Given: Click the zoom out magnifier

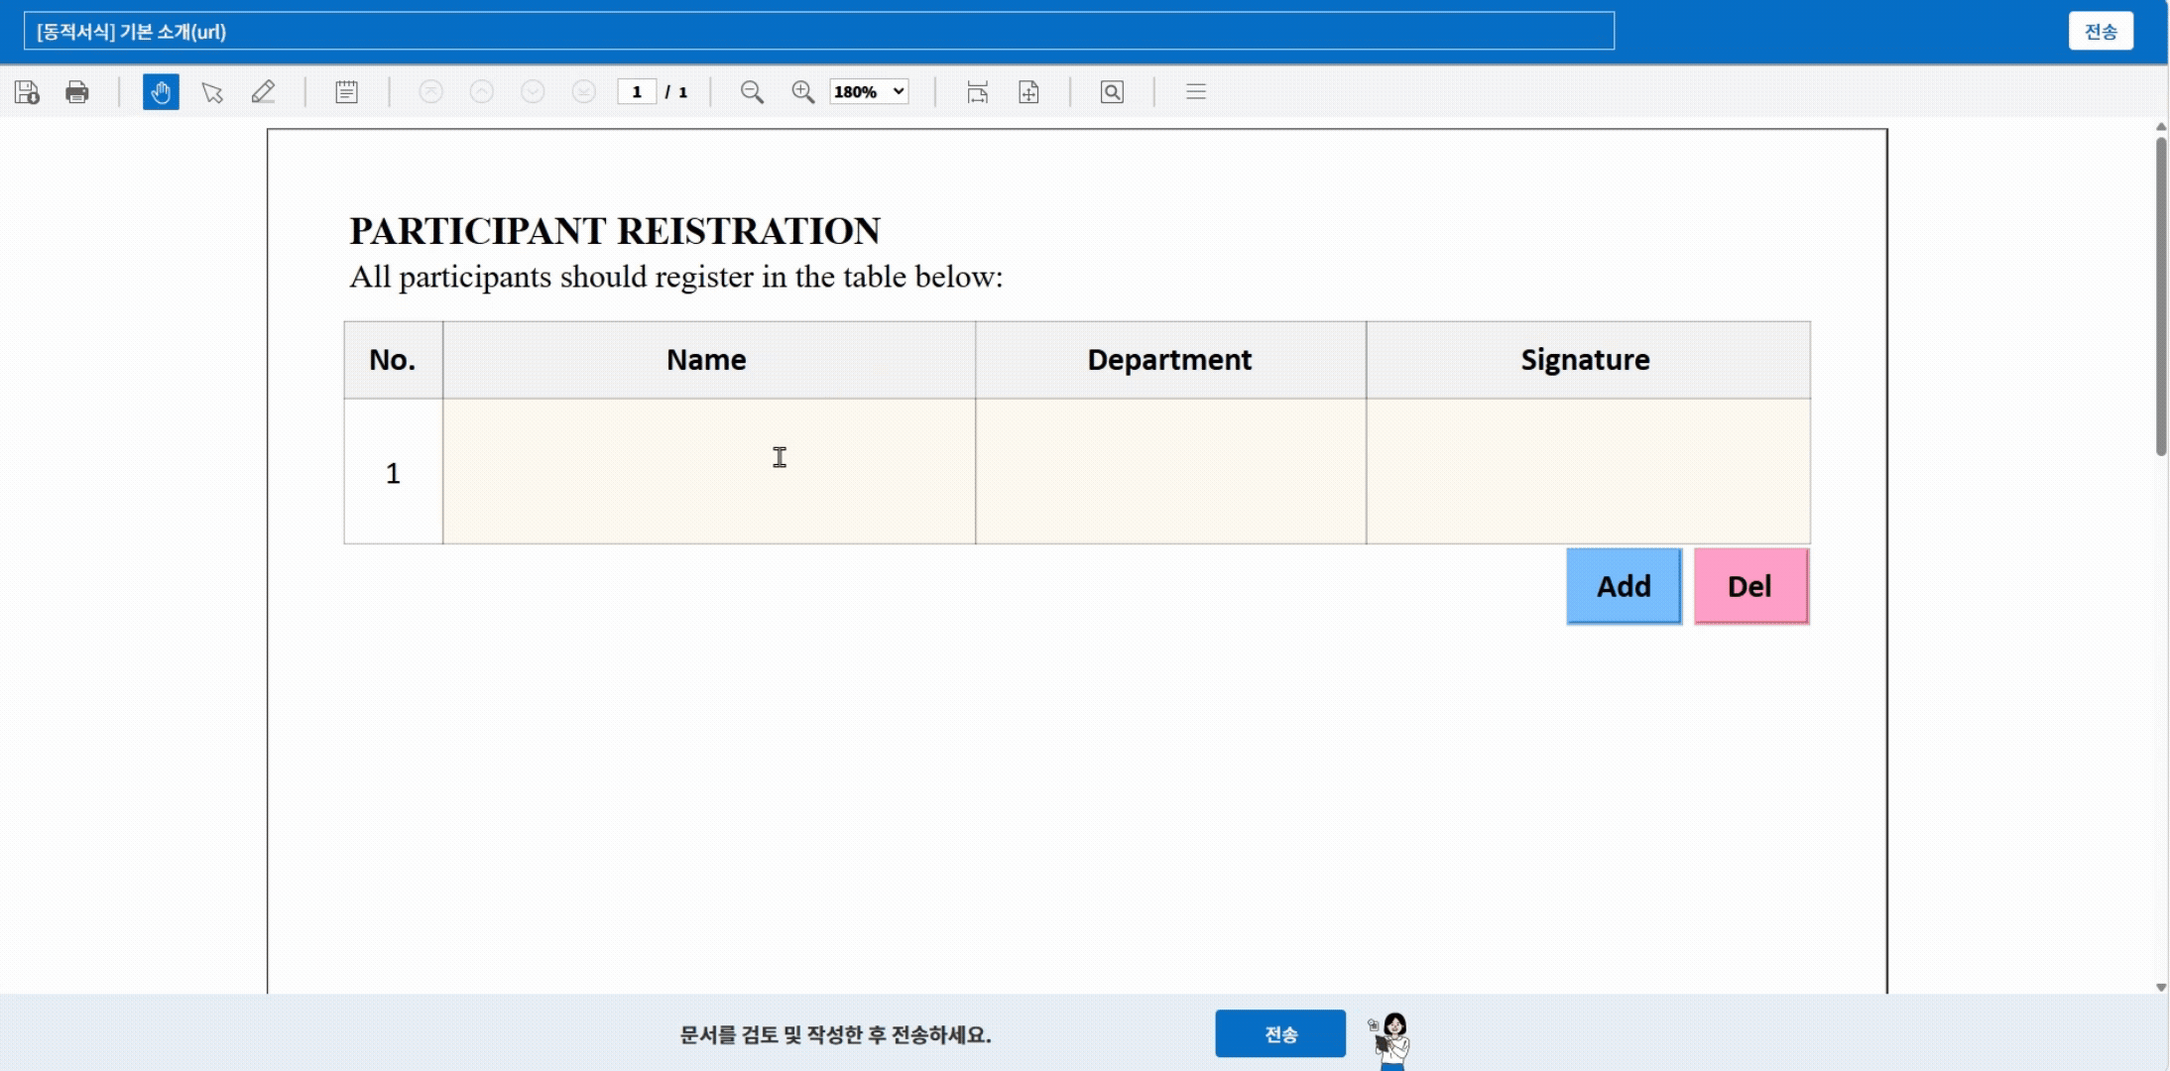Looking at the screenshot, I should 752,92.
